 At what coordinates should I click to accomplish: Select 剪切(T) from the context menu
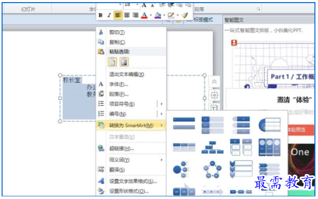click(x=131, y=32)
